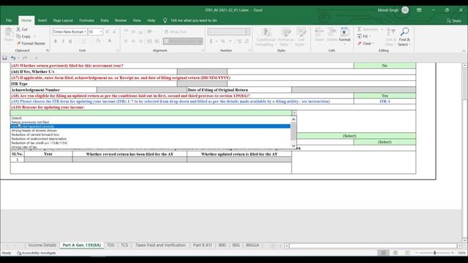Open Sort & Filter
The image size is (468, 263).
390,37
